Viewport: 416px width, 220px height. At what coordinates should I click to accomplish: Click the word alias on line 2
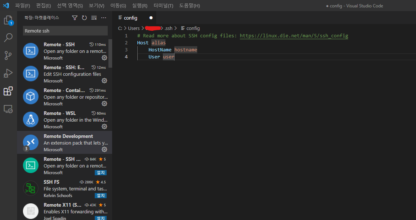(158, 43)
